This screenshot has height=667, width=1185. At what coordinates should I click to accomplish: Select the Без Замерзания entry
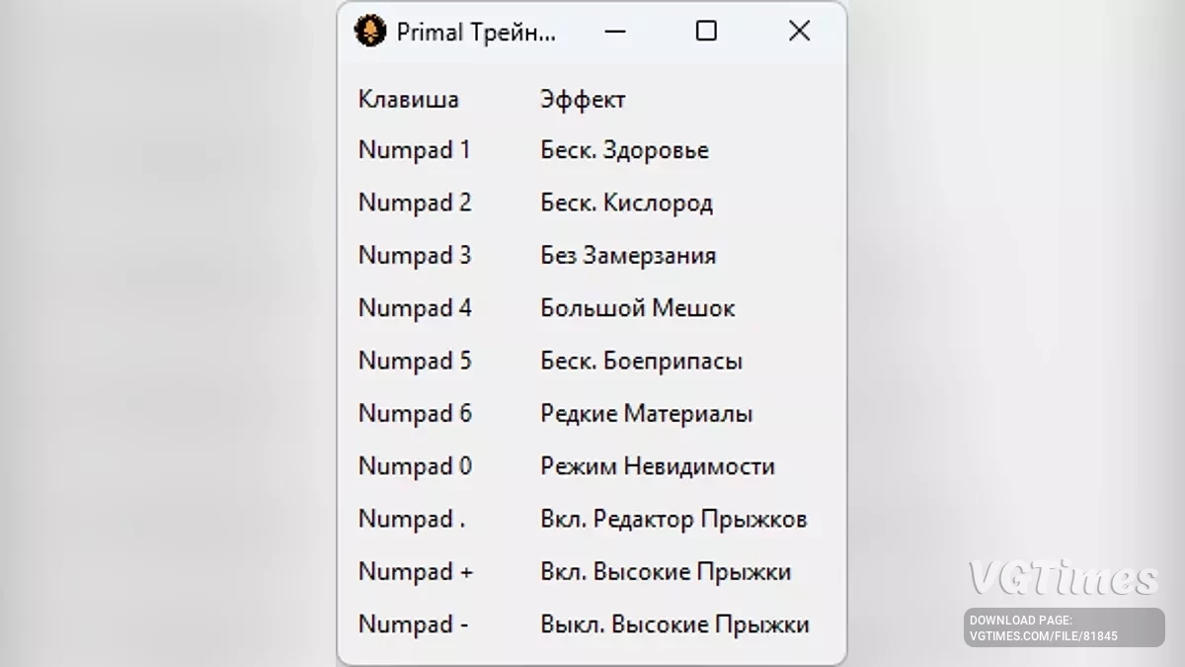pos(628,256)
